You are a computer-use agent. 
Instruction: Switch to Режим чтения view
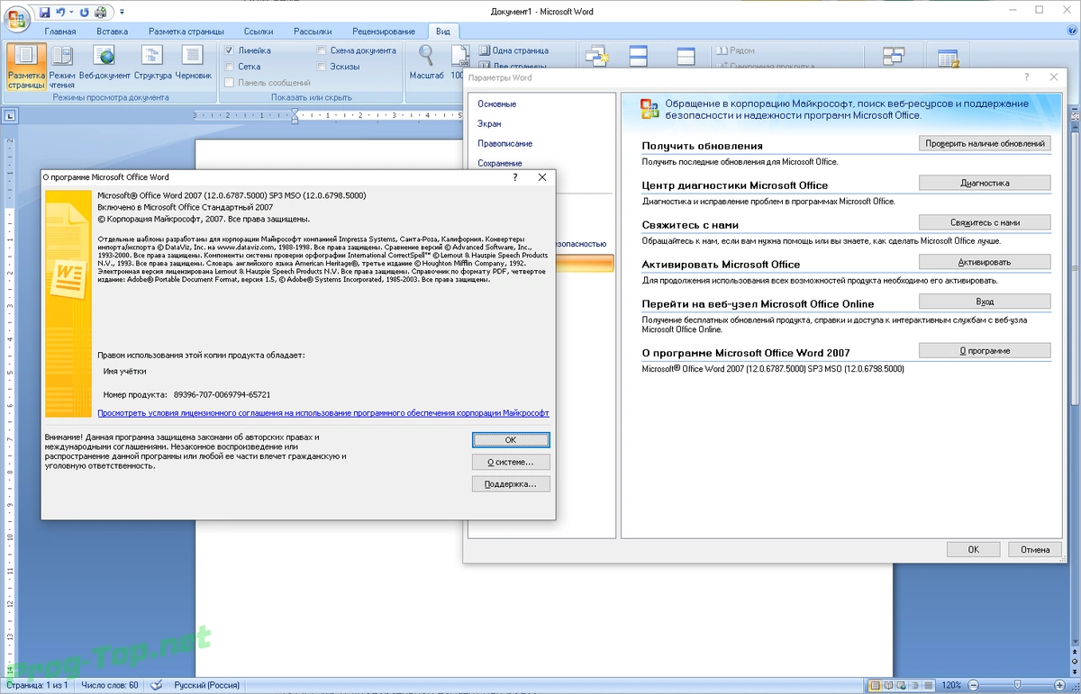[62, 66]
